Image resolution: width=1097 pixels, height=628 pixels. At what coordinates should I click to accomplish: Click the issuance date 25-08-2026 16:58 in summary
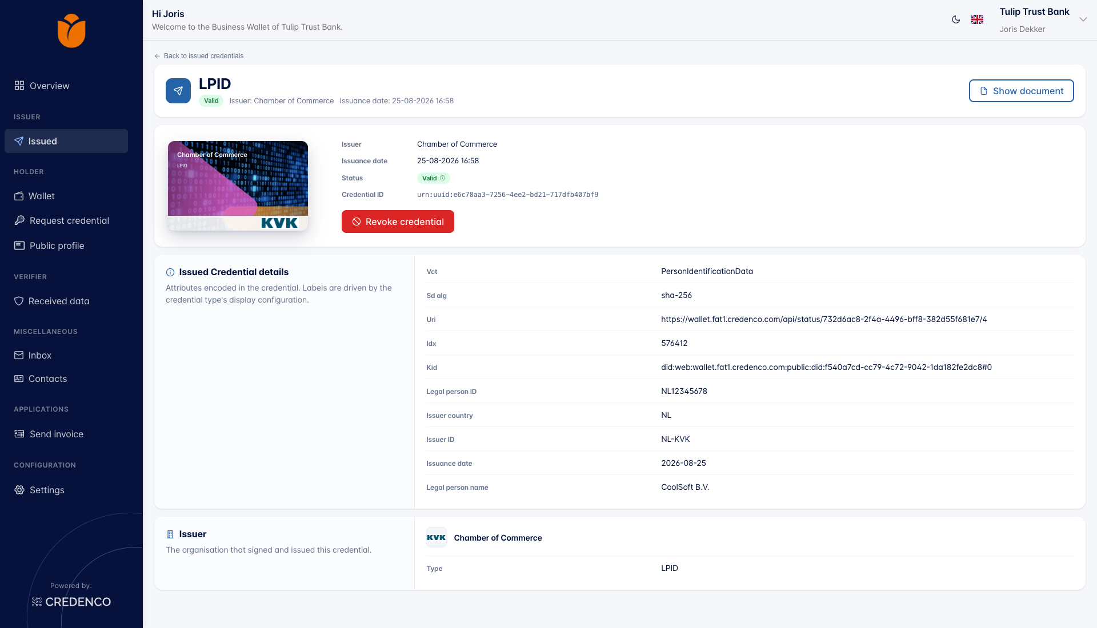(x=448, y=161)
